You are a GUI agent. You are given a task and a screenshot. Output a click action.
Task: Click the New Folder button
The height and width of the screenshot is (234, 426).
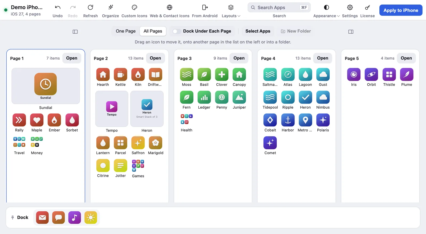coord(296,31)
